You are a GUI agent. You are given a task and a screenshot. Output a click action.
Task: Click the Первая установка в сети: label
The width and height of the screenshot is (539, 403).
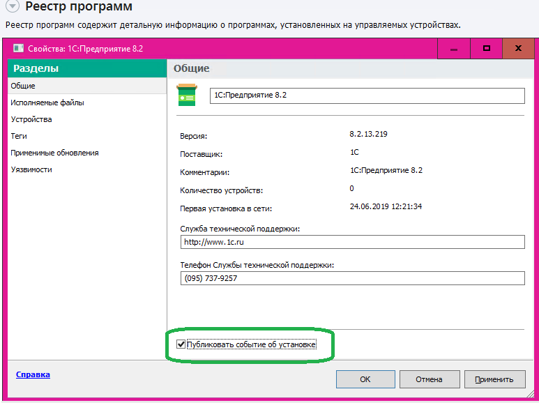(226, 208)
